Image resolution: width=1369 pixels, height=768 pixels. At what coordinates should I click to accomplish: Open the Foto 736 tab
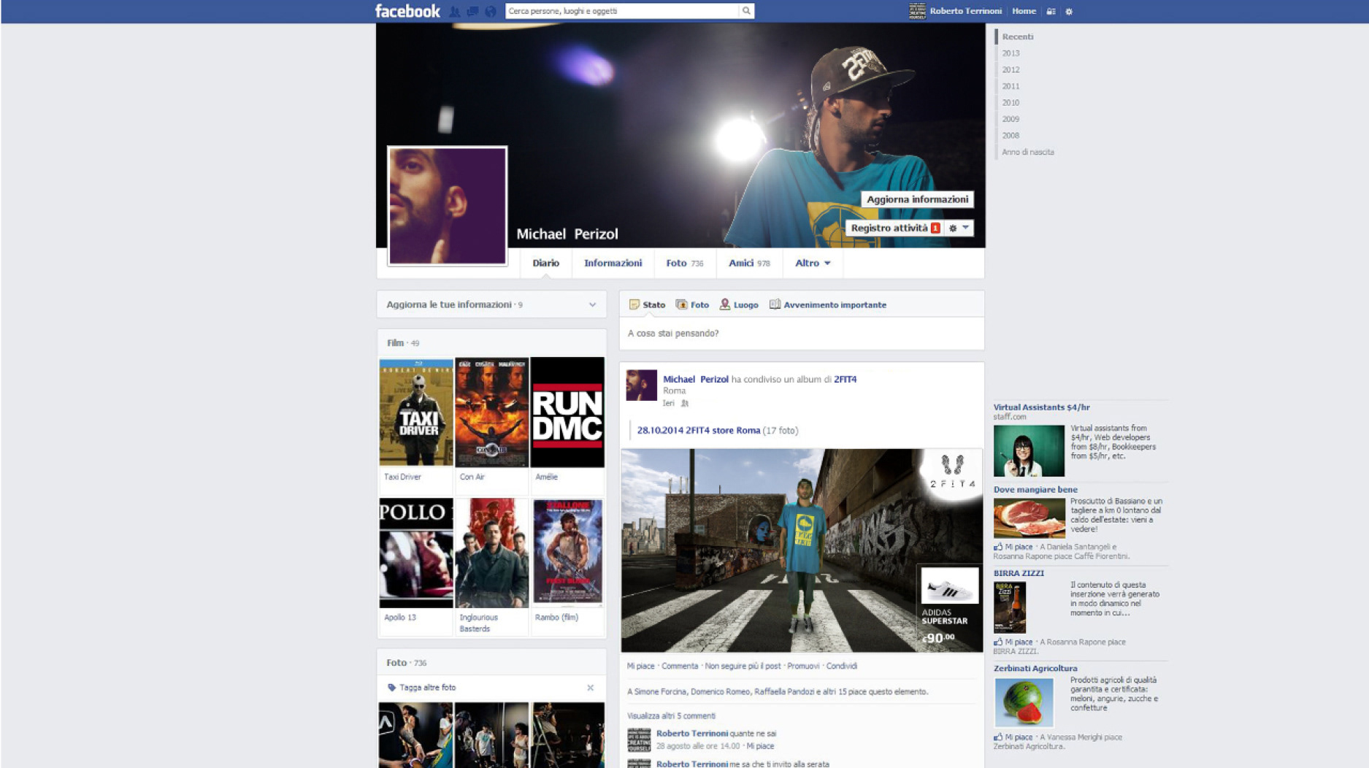[x=684, y=263]
